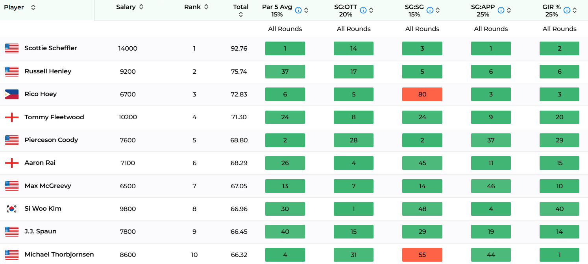Click the Par 5 Avg info icon

tap(298, 10)
